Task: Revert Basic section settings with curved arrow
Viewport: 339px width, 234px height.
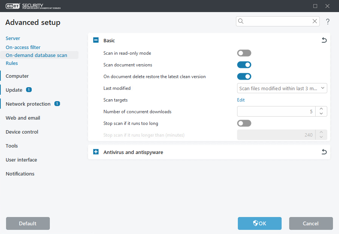Action: click(x=324, y=40)
